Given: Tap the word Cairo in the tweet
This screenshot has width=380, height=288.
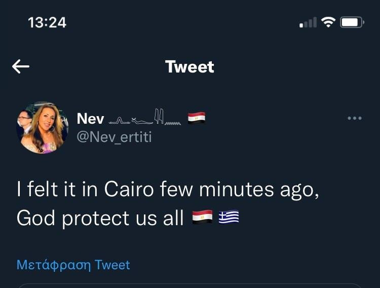Looking at the screenshot, I should [129, 189].
